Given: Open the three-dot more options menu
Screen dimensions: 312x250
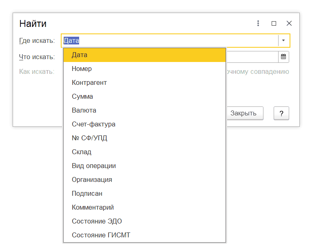Looking at the screenshot, I should pyautogui.click(x=258, y=23).
